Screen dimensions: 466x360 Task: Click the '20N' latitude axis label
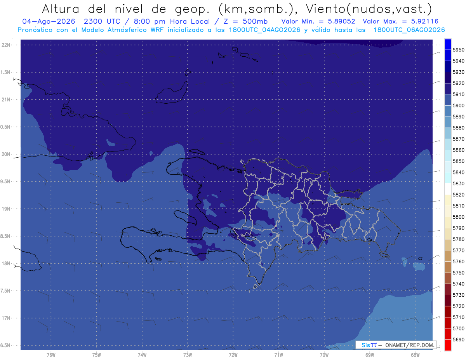6,154
